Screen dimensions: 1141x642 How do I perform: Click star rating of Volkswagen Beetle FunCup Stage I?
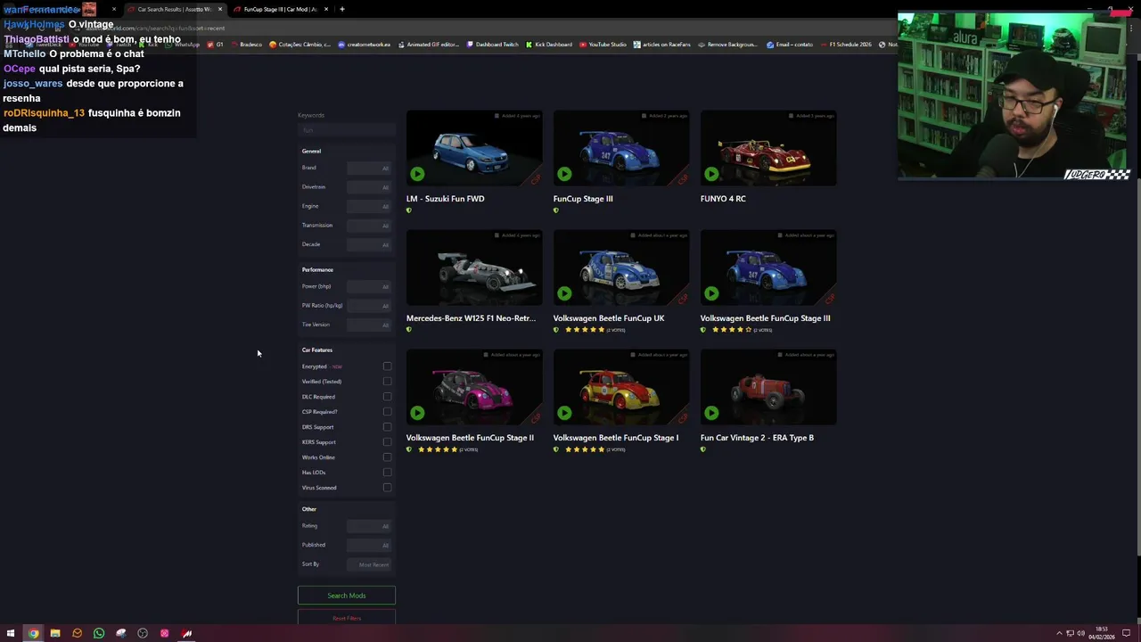(584, 449)
